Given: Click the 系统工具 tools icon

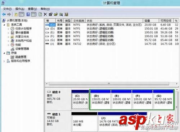Looking at the screenshot, I should click(x=8, y=25).
